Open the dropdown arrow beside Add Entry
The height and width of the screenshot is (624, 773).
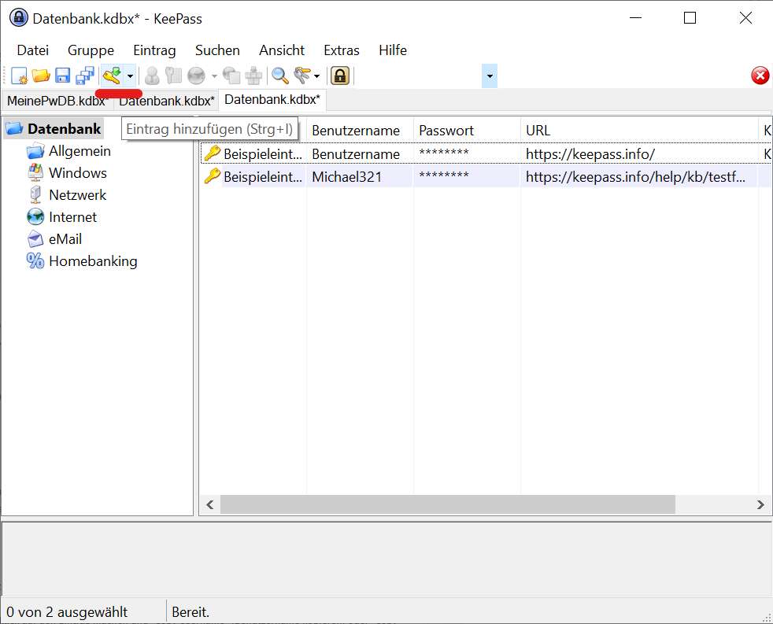point(130,76)
